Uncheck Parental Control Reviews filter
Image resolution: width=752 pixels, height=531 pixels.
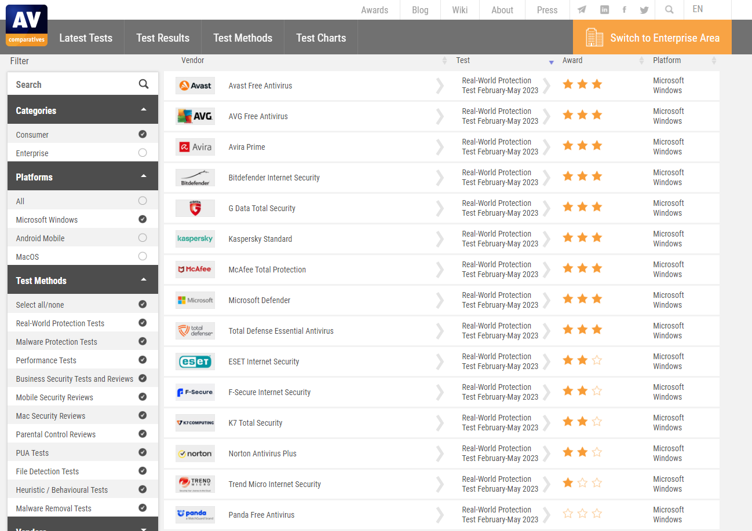click(143, 434)
